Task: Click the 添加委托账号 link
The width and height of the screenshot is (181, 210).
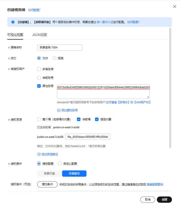Action: coord(69,110)
